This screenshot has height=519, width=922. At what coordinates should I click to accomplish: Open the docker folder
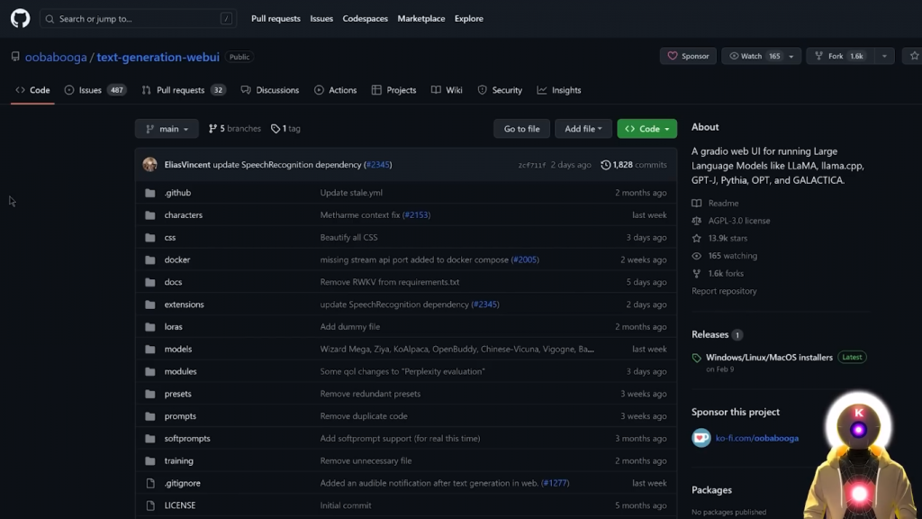177,259
